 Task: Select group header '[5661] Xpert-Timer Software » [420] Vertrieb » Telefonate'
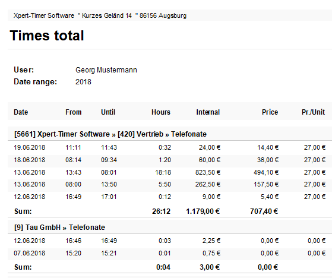[110, 134]
